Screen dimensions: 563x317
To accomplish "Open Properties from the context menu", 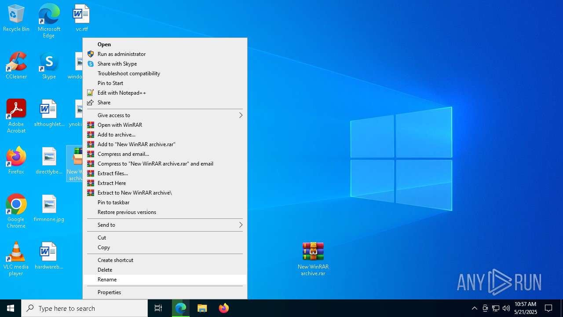I will 165,292.
